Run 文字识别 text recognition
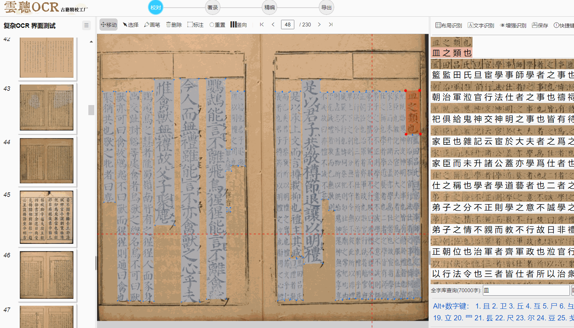This screenshot has width=574, height=328. pyautogui.click(x=481, y=25)
